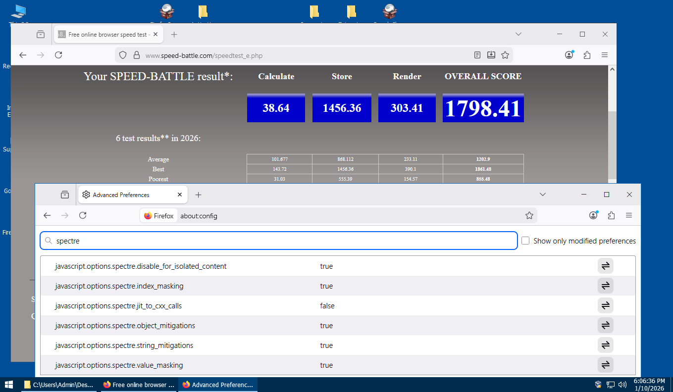673x392 pixels.
Task: Toggle reader view in speed-battle address bar
Action: coord(477,55)
